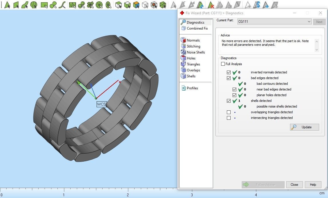Uncheck near bad edges detected checkbox

(x=234, y=89)
